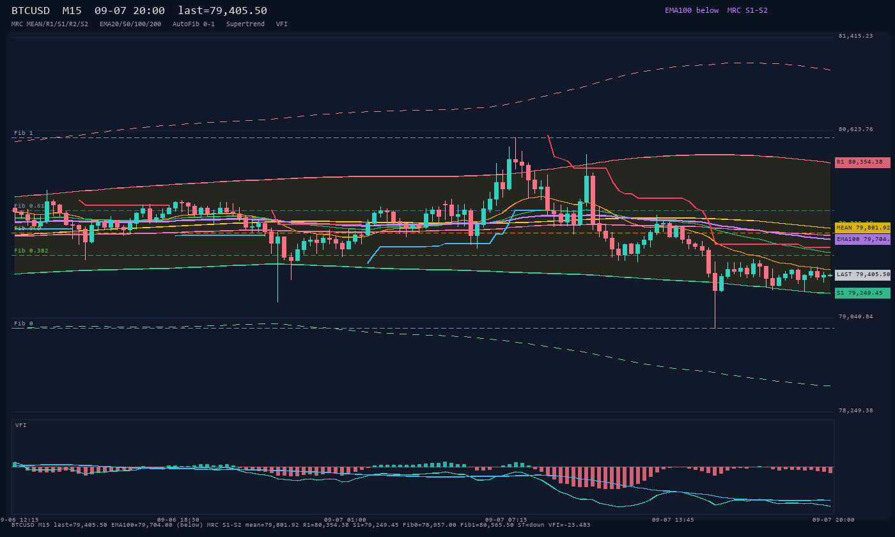This screenshot has width=895, height=537.
Task: Click the "Fib 1" level label
Action: (24, 133)
